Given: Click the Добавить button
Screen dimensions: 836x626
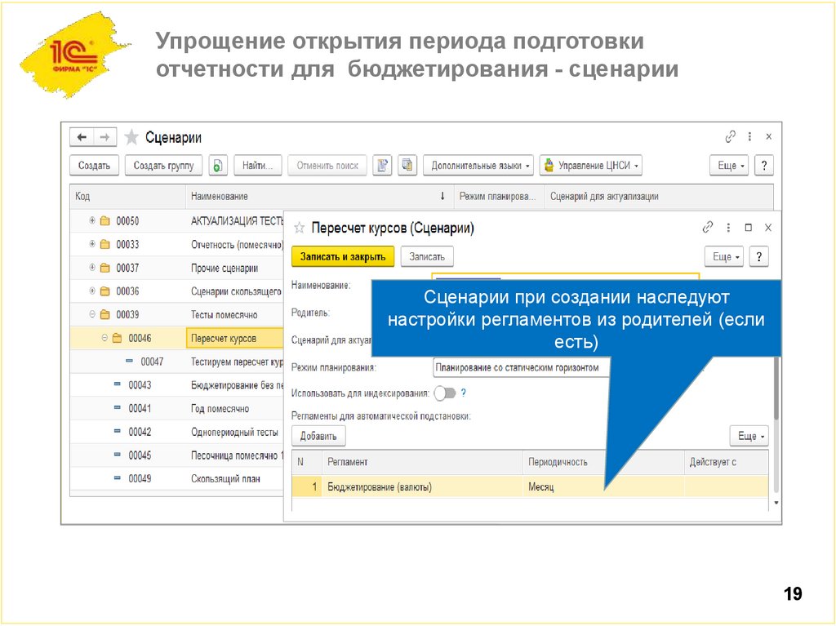Looking at the screenshot, I should 318,436.
